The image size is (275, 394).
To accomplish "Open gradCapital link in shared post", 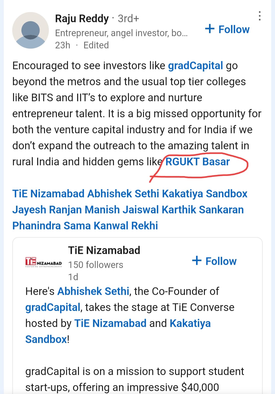I will (x=53, y=307).
